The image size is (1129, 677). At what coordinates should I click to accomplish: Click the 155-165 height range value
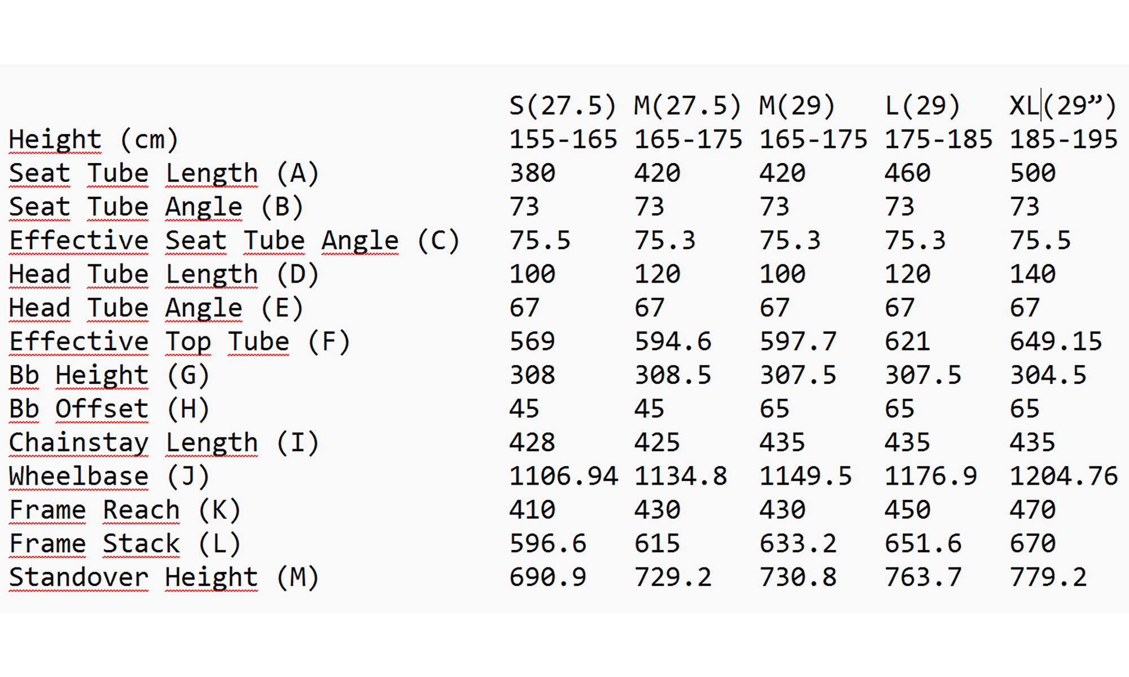563,139
